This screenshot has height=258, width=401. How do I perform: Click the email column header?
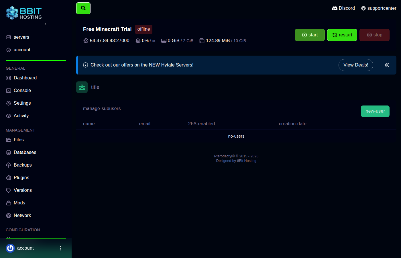[145, 124]
